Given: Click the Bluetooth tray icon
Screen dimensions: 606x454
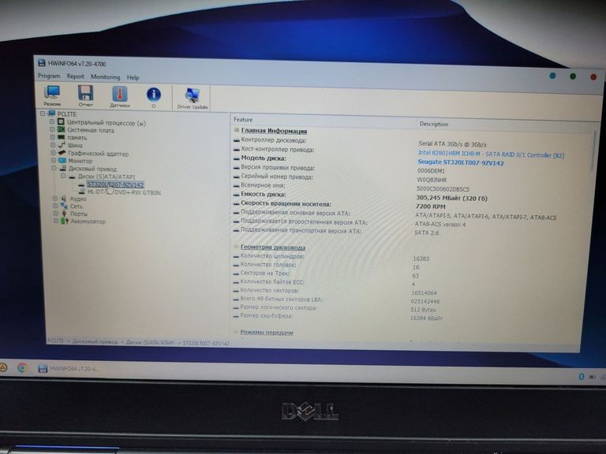Looking at the screenshot, I should click(x=581, y=377).
